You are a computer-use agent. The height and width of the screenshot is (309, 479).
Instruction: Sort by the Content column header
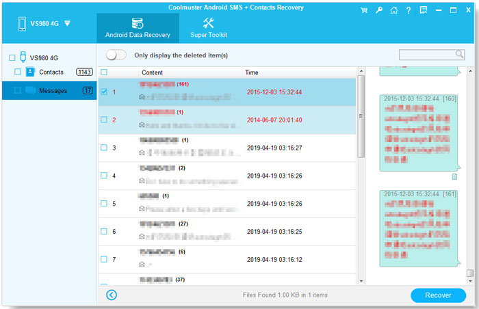(152, 72)
